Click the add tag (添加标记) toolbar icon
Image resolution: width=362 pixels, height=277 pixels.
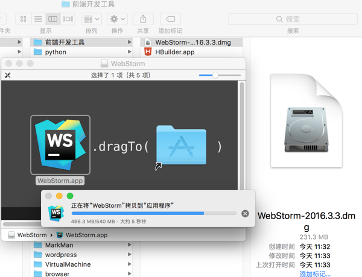pos(170,19)
